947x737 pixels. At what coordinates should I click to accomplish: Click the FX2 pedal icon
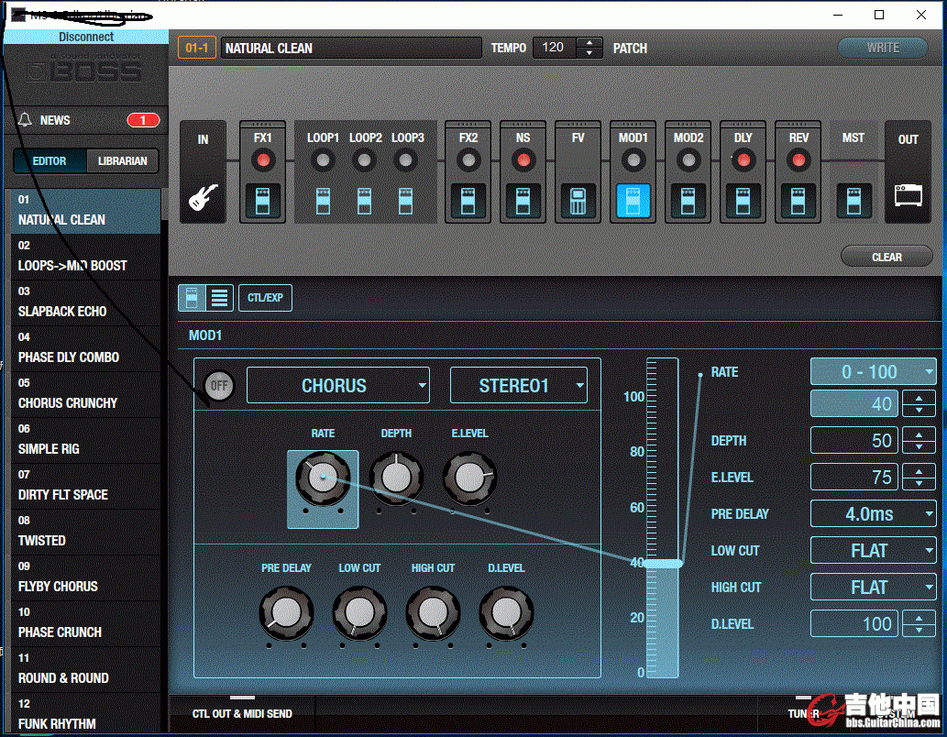pos(468,201)
